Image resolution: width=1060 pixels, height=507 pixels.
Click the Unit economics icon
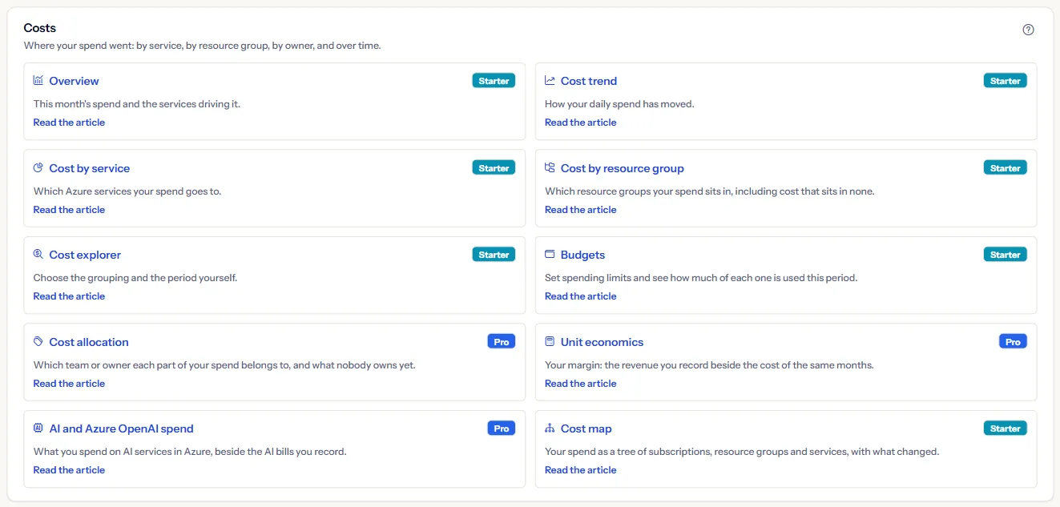point(550,341)
